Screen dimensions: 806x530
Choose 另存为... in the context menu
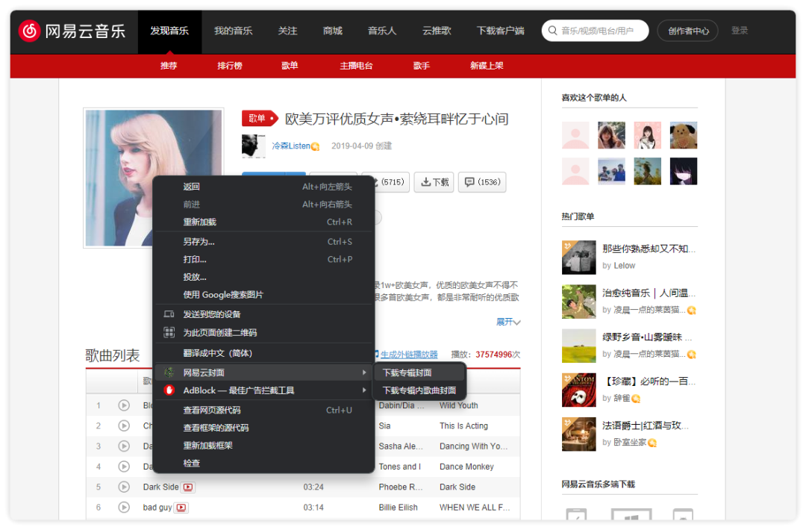(x=263, y=242)
